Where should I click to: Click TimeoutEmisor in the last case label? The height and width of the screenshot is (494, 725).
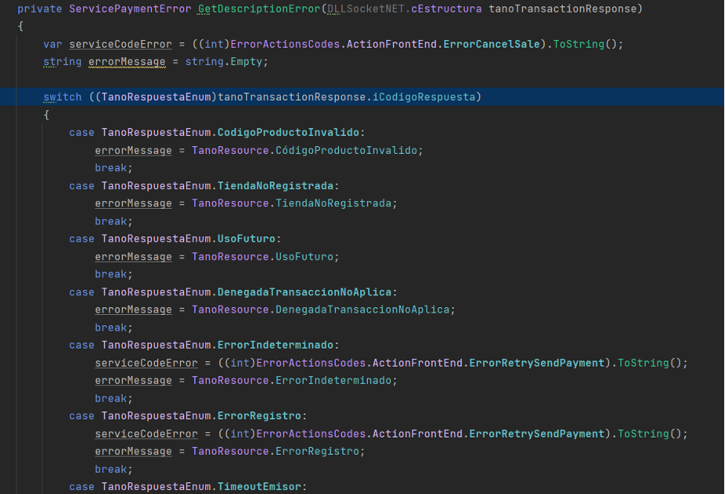point(259,487)
